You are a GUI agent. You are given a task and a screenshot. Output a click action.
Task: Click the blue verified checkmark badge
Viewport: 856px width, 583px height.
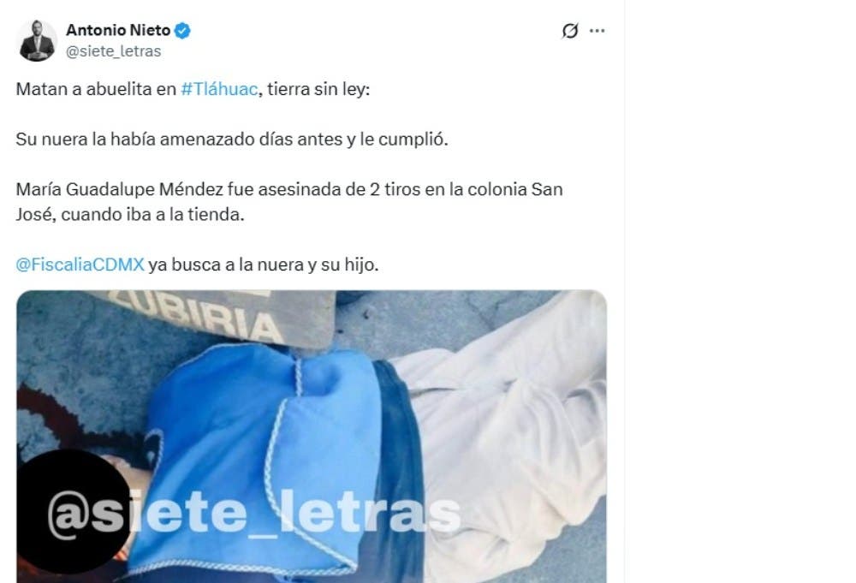182,31
